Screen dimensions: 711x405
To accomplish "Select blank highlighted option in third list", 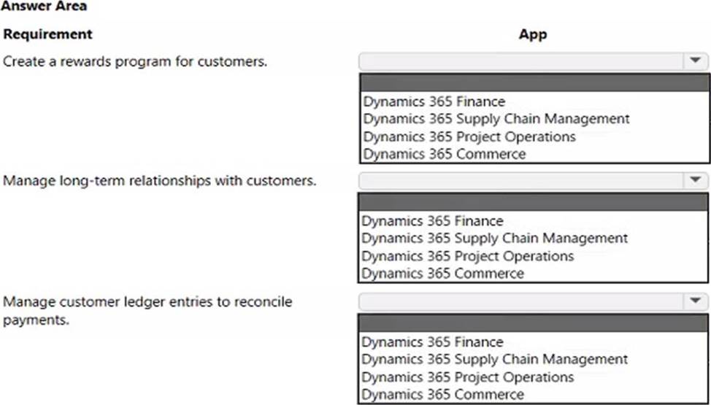I will pos(533,323).
